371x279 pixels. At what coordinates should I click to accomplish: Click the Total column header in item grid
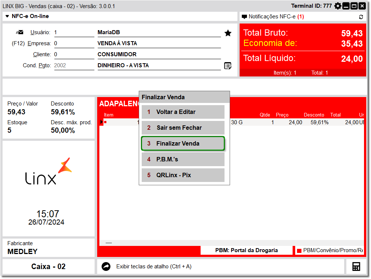click(x=336, y=115)
